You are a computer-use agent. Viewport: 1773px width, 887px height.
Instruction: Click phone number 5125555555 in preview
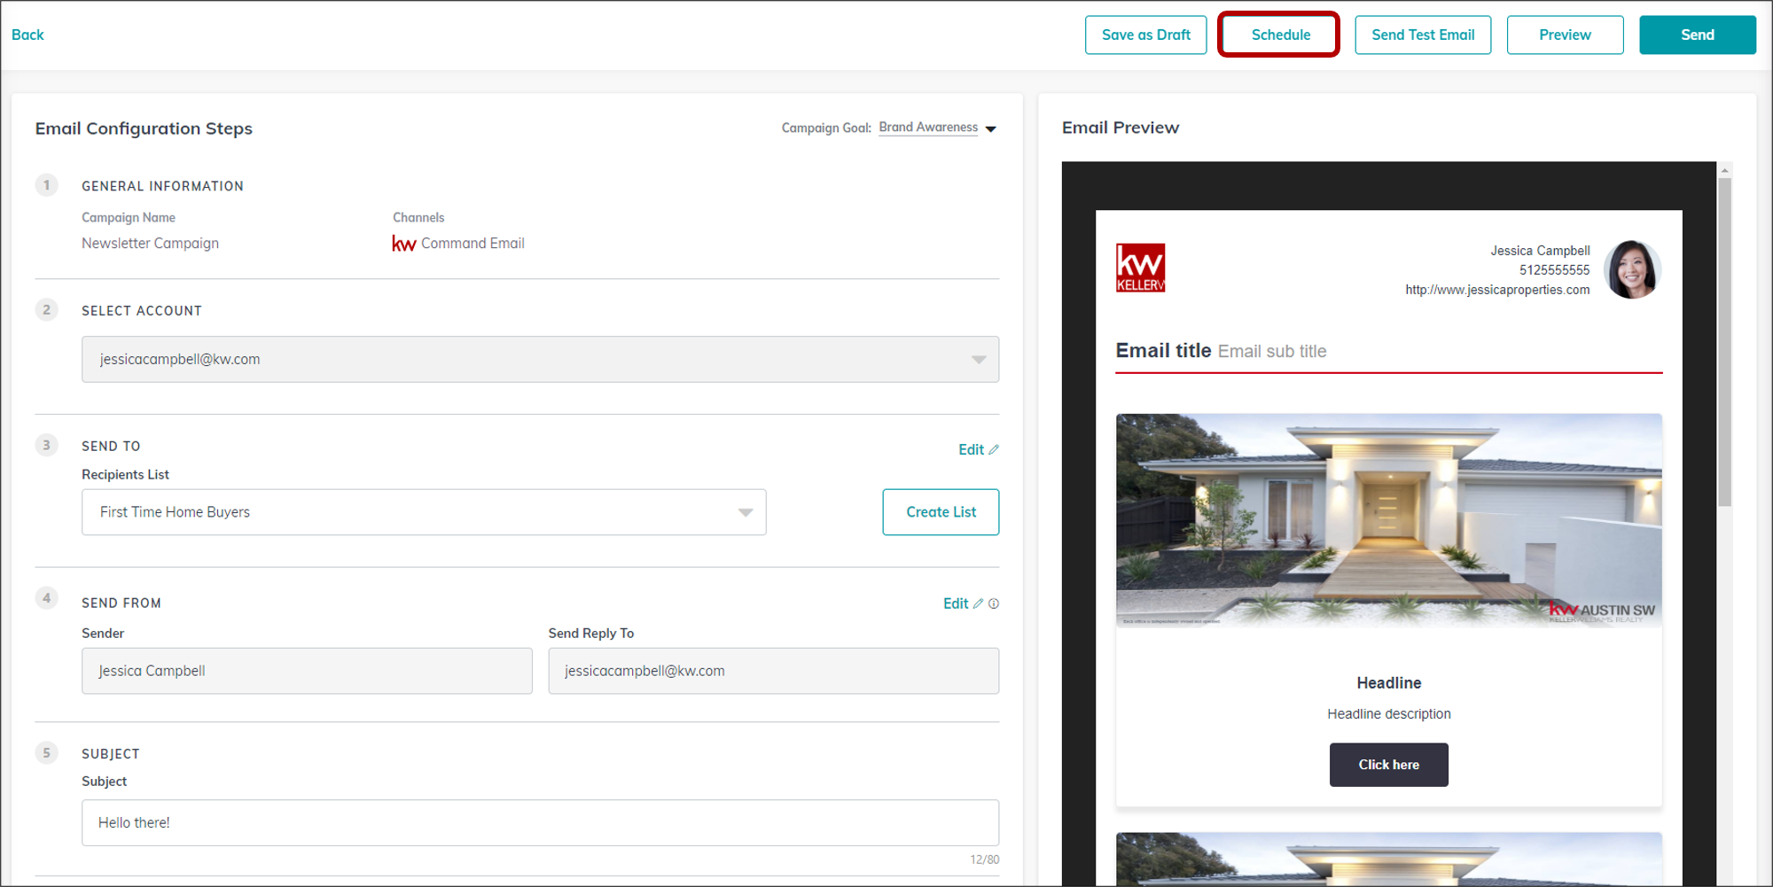1554,270
